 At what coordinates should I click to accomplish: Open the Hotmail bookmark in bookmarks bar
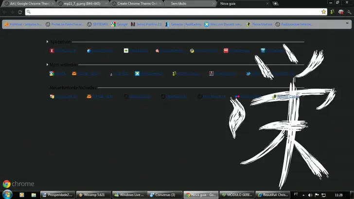pyautogui.click(x=22, y=24)
